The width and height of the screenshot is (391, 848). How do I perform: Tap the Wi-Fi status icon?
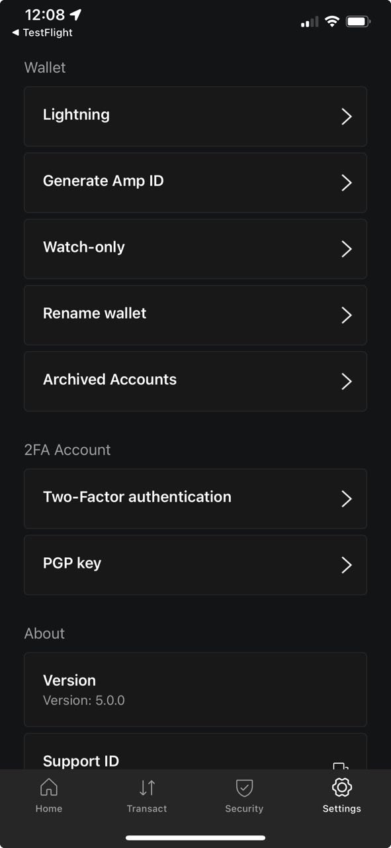coord(331,21)
